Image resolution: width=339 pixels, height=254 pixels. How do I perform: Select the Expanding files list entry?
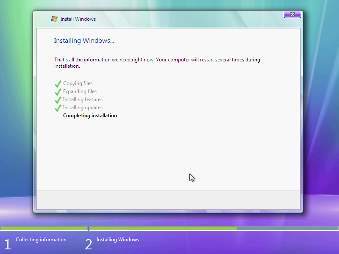[x=80, y=91]
